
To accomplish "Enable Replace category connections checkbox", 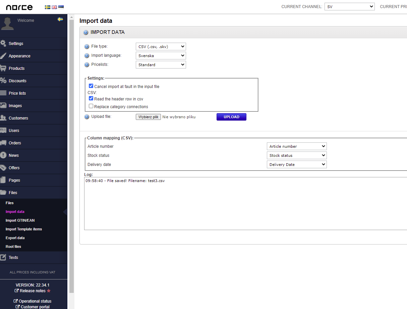I will pyautogui.click(x=91, y=106).
